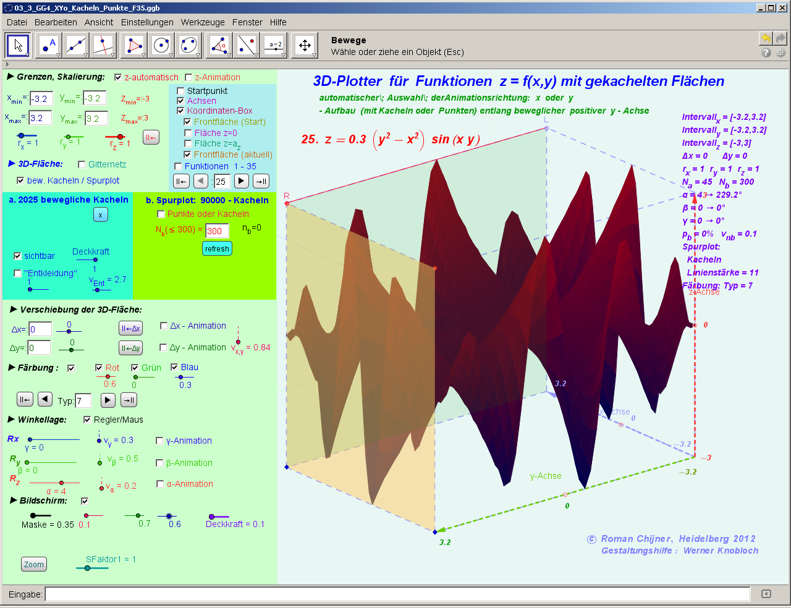The image size is (791, 608).
Task: Open the Einstellungen menu
Action: [x=147, y=22]
